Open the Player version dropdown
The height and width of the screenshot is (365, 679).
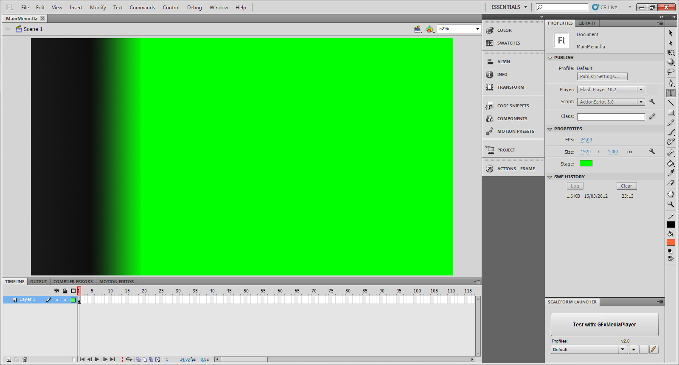pos(641,90)
